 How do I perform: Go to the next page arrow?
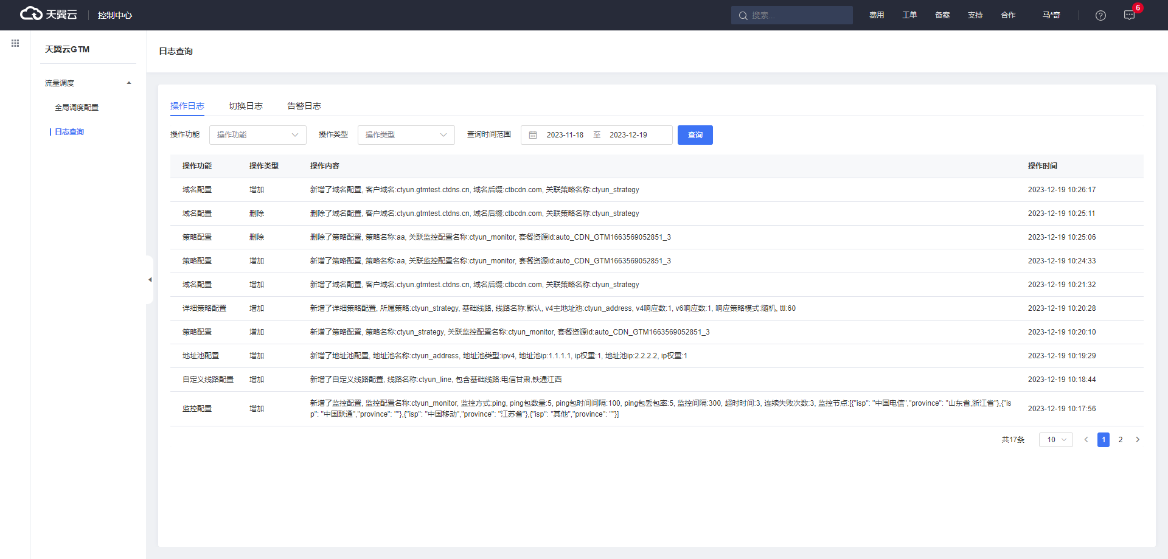1138,440
